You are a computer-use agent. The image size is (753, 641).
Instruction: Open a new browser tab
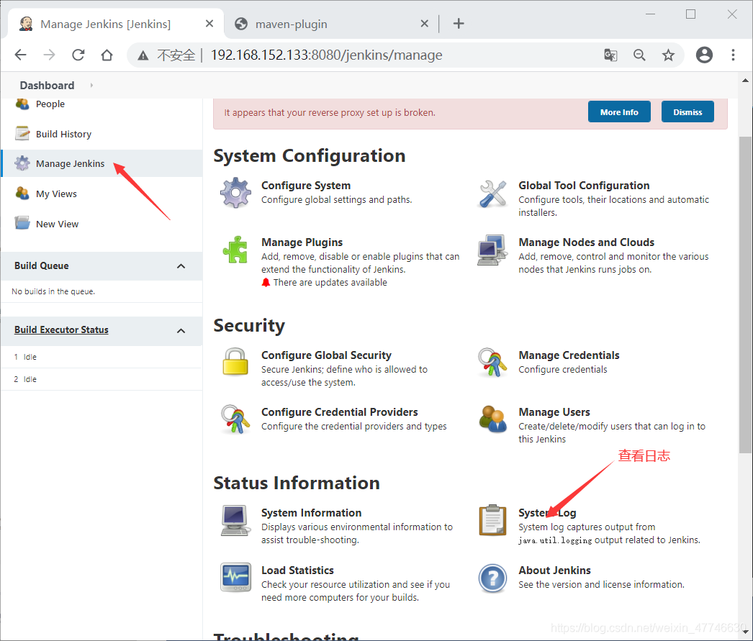coord(459,24)
